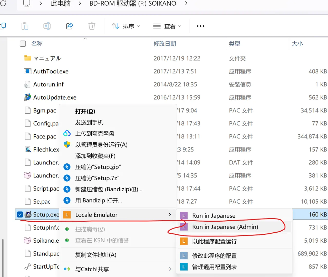Screen dimensions: 328x277
Task: Select 以此程序配置运行 submenu item
Action: (x=234, y=241)
